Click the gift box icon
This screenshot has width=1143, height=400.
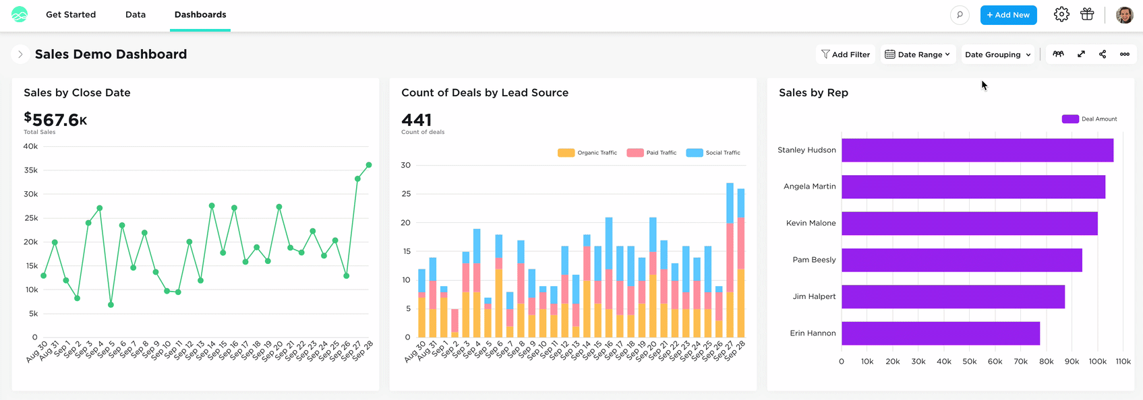tap(1087, 14)
